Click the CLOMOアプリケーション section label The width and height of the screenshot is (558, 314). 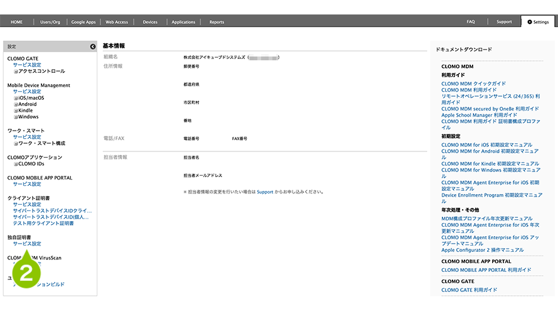pyautogui.click(x=35, y=158)
